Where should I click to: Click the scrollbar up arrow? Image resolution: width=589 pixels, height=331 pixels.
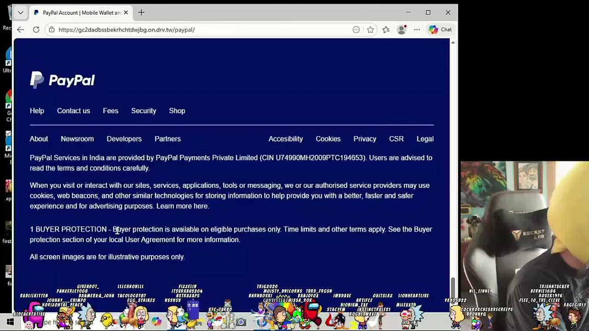point(453,42)
